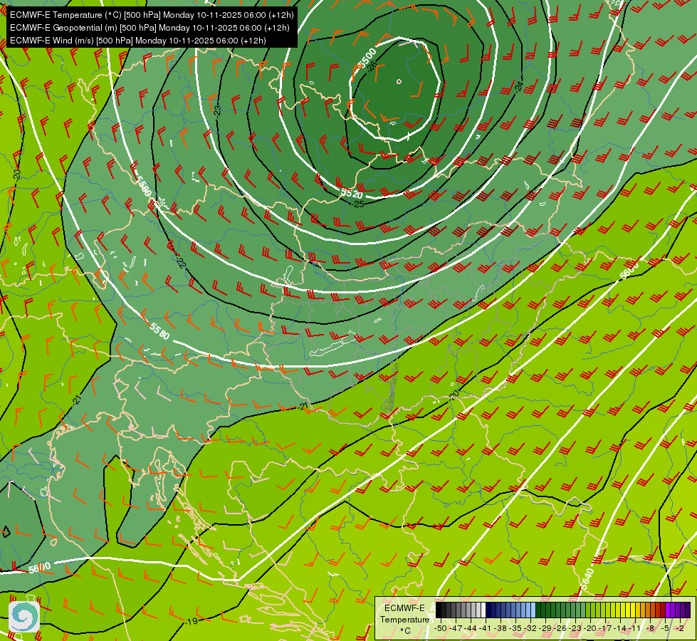Viewport: 697px width, 641px height.
Task: Click the 5580 geopotential contour label
Action: [x=159, y=331]
